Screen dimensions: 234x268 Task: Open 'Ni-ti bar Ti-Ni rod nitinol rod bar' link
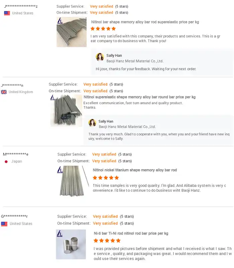(131, 233)
